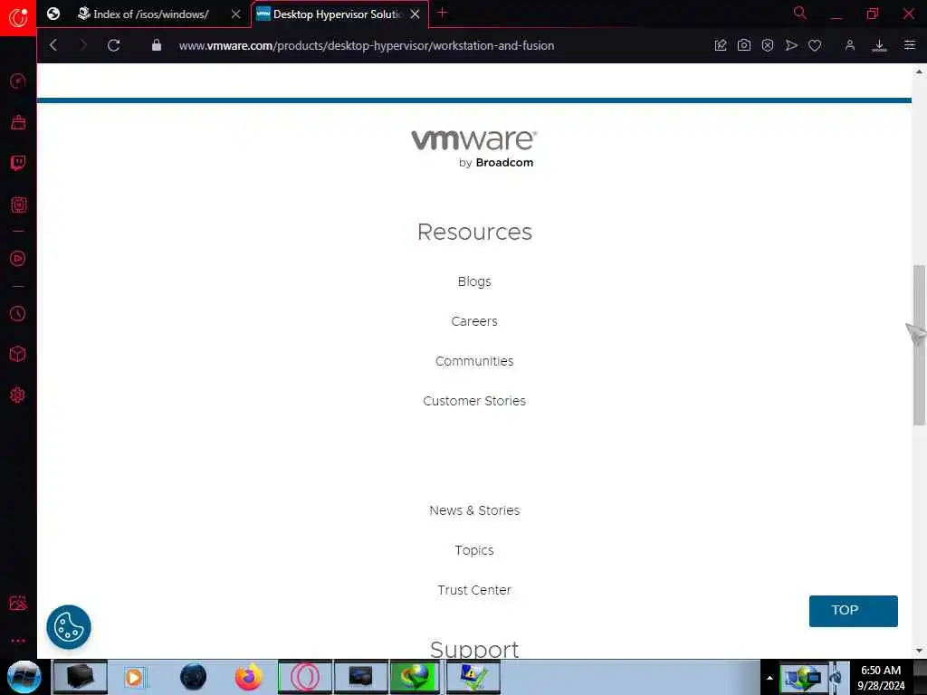Click the globe icon left of tabs
Image resolution: width=927 pixels, height=695 pixels.
click(x=53, y=14)
